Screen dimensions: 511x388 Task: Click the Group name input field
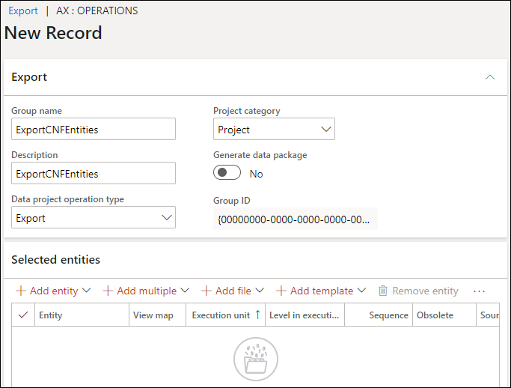(94, 129)
